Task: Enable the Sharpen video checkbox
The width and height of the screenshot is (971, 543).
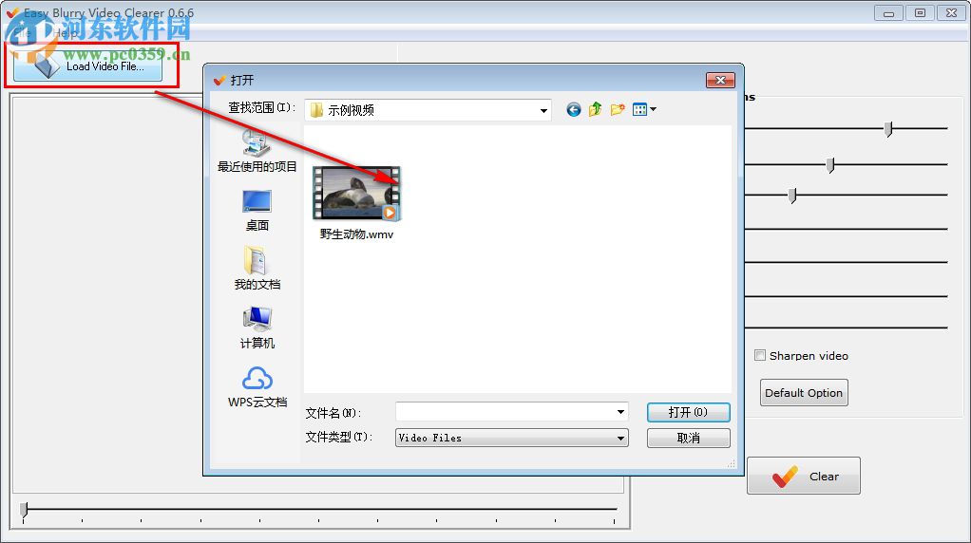Action: tap(760, 355)
